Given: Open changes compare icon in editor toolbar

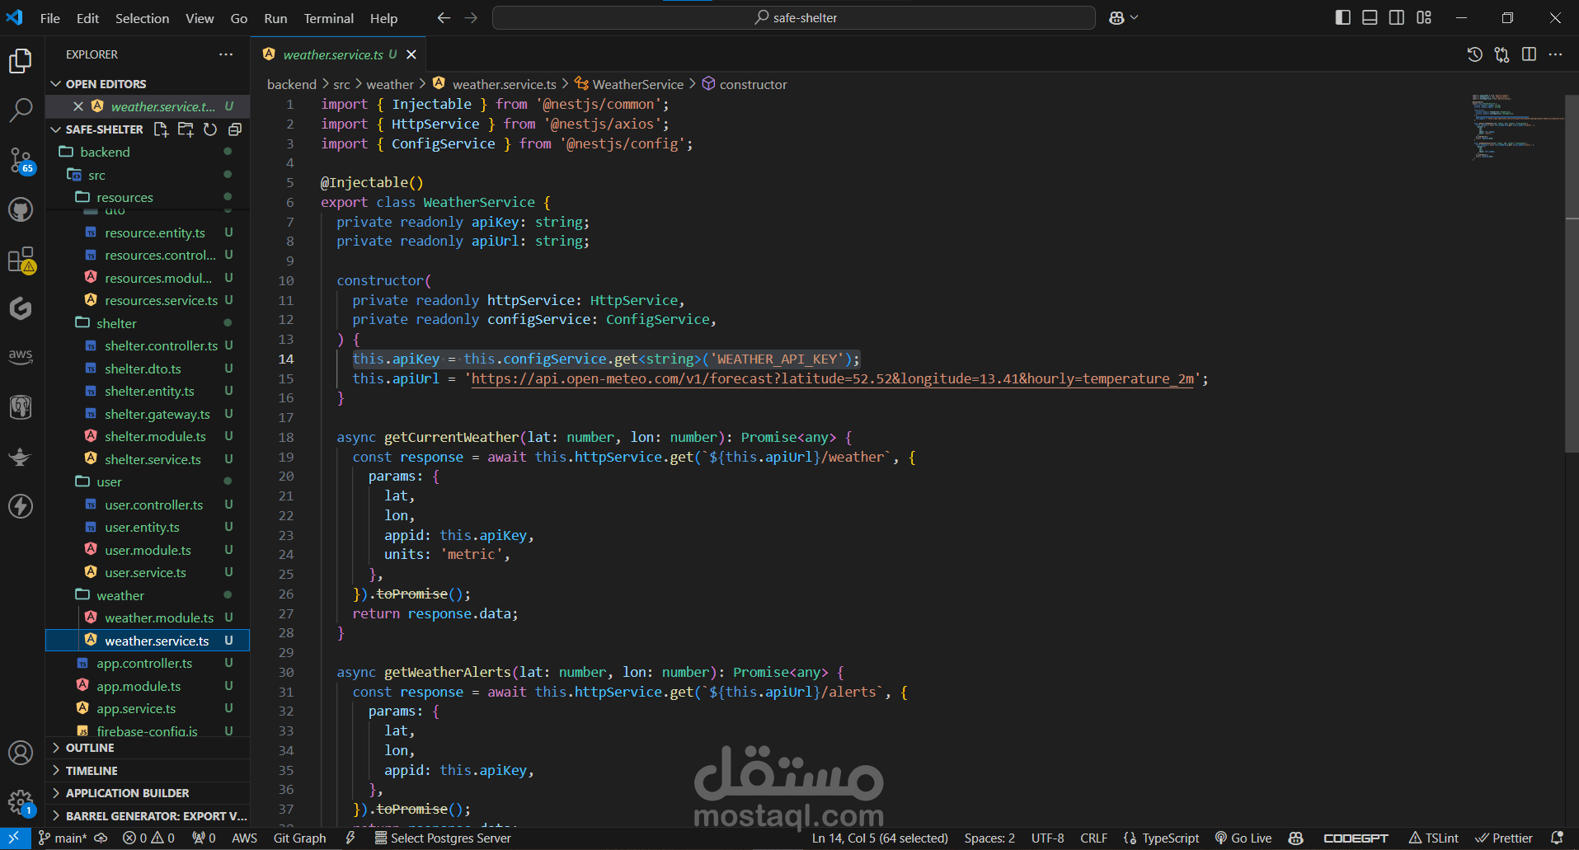Looking at the screenshot, I should [x=1501, y=54].
